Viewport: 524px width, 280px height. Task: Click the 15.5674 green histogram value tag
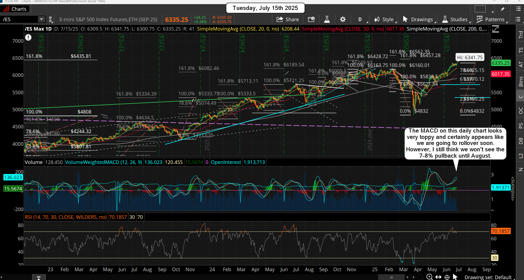click(x=13, y=189)
